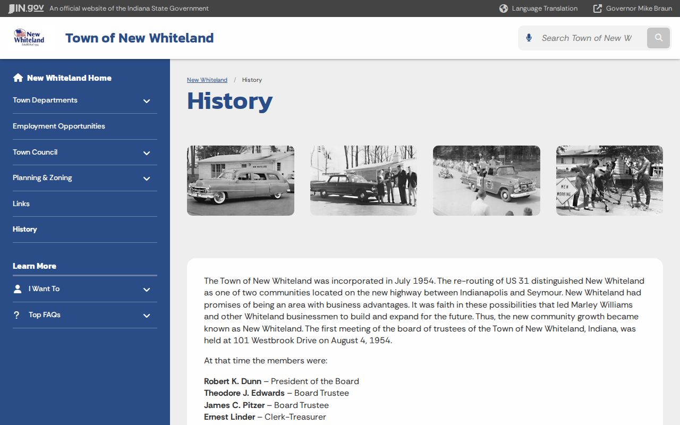Click the external link icon beside Governor Mike Braun
The image size is (680, 425).
598,8
